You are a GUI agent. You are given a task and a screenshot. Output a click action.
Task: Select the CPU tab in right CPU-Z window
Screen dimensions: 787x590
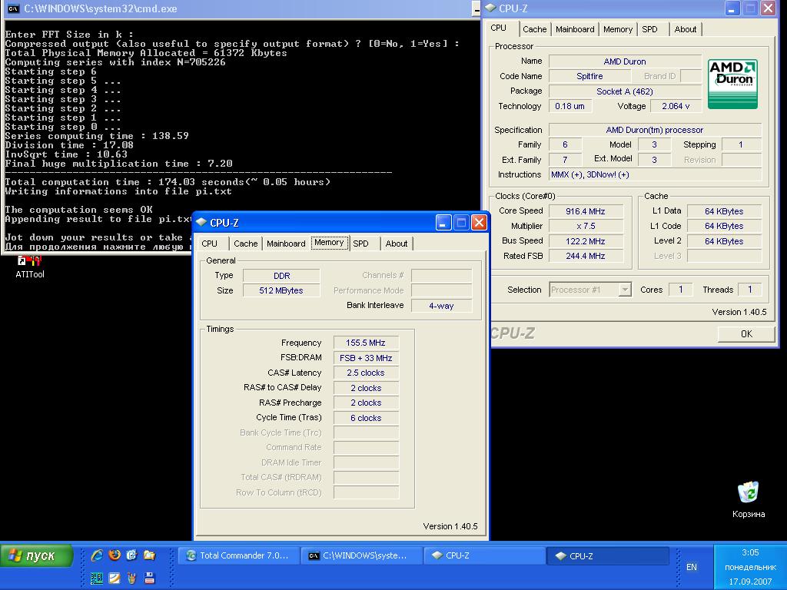[x=498, y=28]
